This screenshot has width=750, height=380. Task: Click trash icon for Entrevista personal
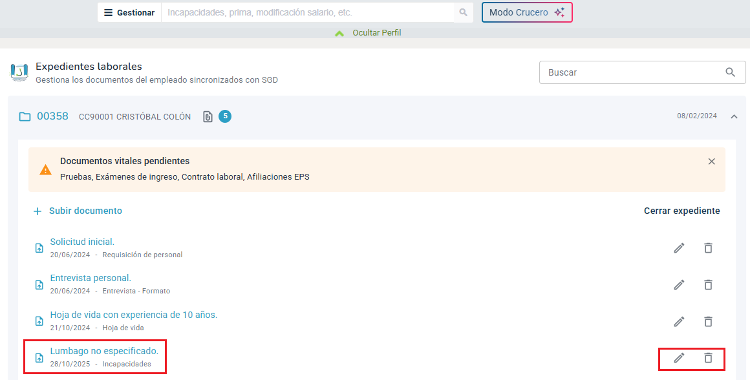[x=708, y=285]
